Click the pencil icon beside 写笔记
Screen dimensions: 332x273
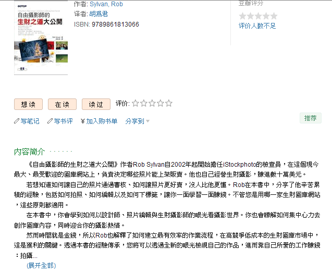(17, 121)
